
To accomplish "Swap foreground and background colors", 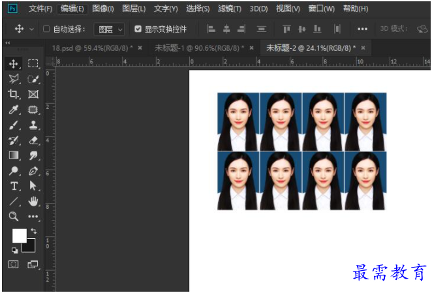I will [33, 231].
